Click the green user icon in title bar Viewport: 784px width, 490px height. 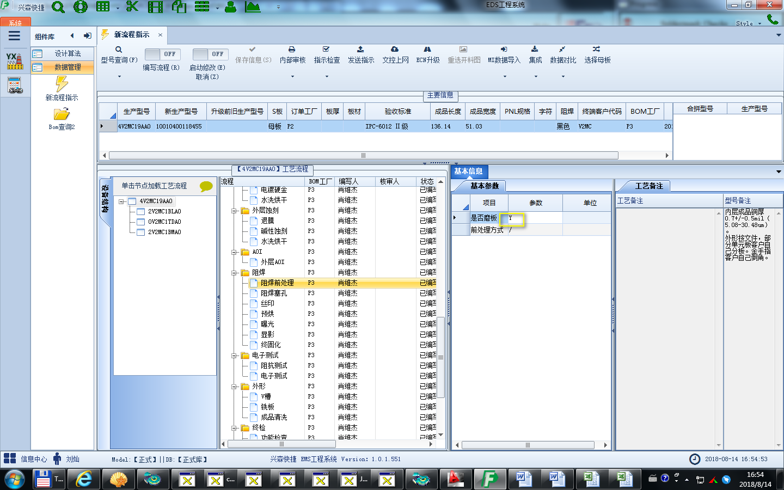click(x=230, y=7)
